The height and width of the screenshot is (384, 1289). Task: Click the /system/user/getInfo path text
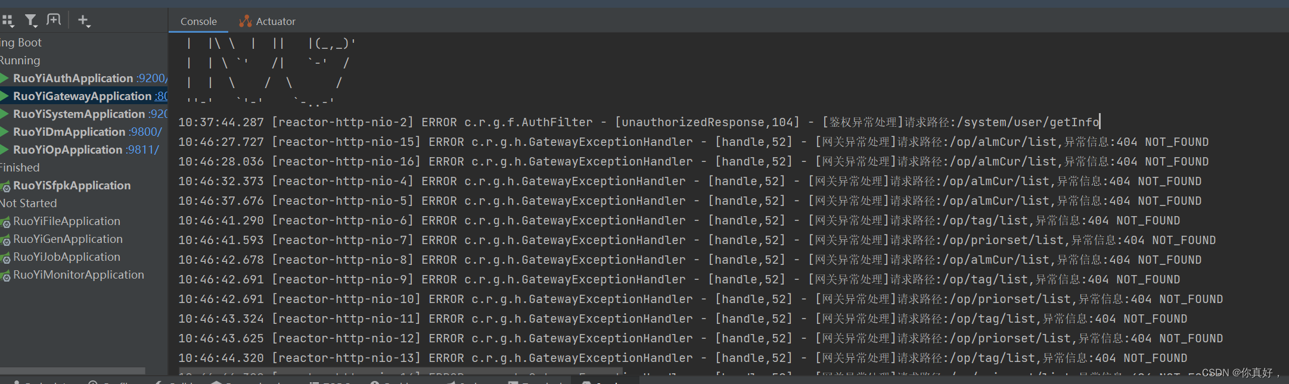[x=1028, y=122]
